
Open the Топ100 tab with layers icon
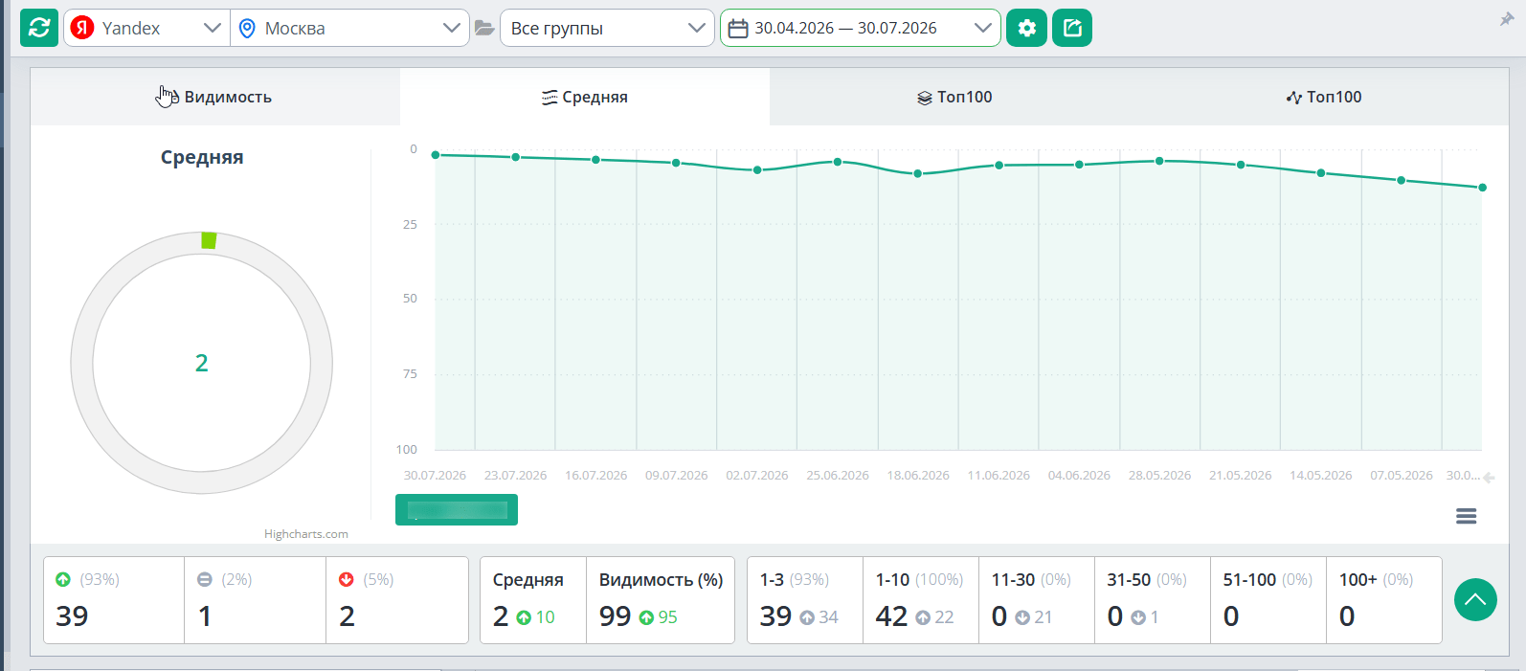954,97
